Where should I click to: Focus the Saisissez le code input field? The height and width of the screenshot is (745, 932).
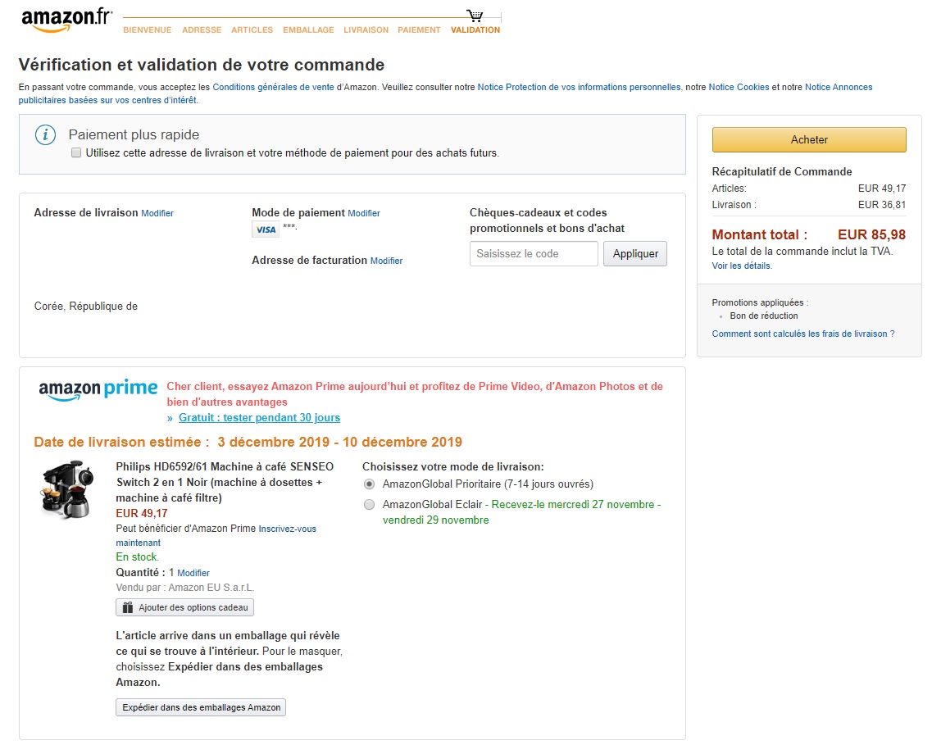pyautogui.click(x=534, y=254)
